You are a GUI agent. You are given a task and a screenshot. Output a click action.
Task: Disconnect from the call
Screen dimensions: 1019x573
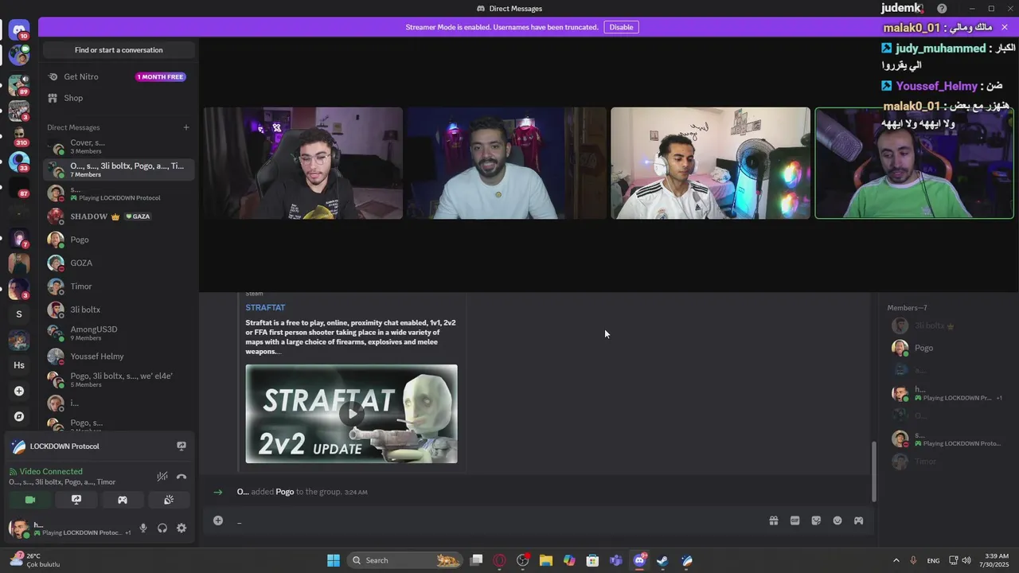(x=182, y=477)
